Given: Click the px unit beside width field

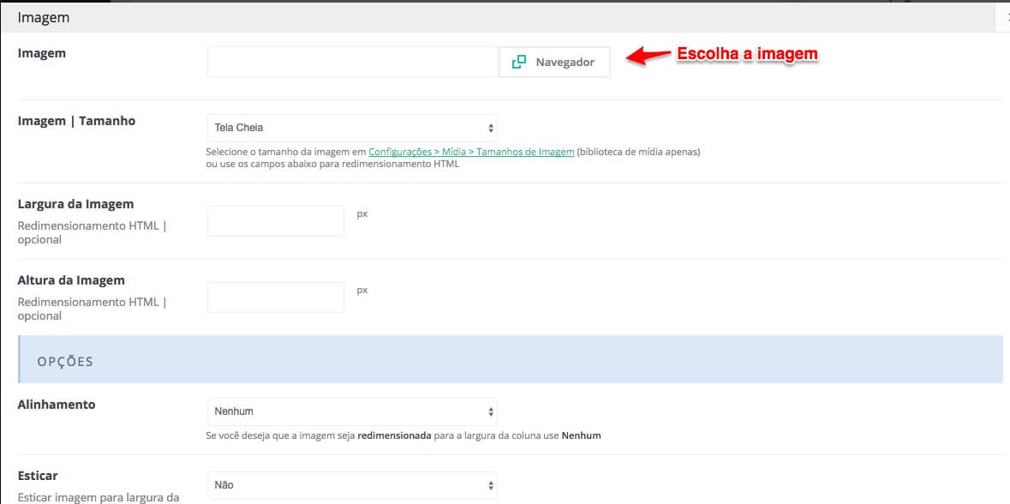Looking at the screenshot, I should 362,213.
